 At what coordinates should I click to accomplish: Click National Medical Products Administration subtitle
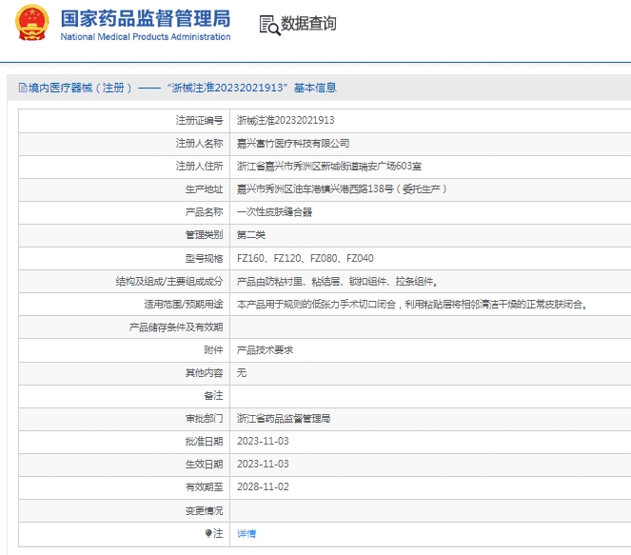coord(146,36)
